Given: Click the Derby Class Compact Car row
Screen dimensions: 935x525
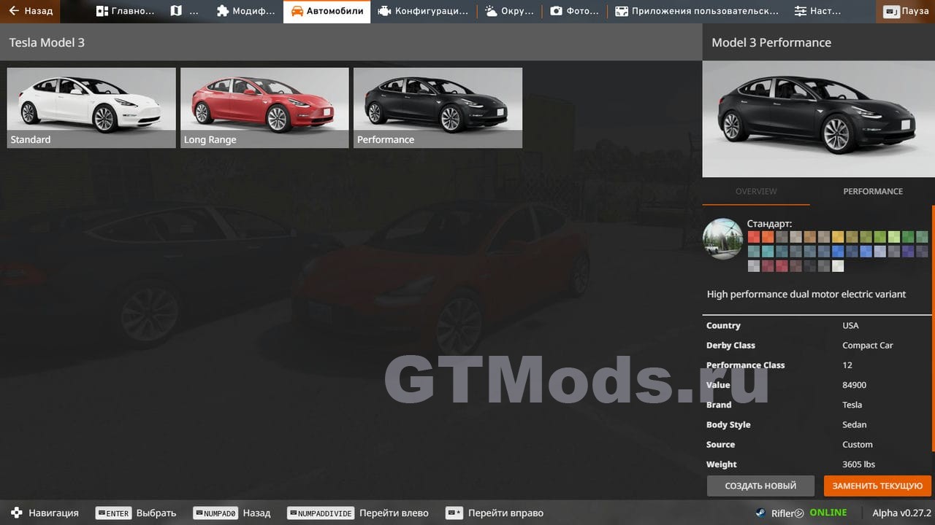Looking at the screenshot, I should (817, 345).
